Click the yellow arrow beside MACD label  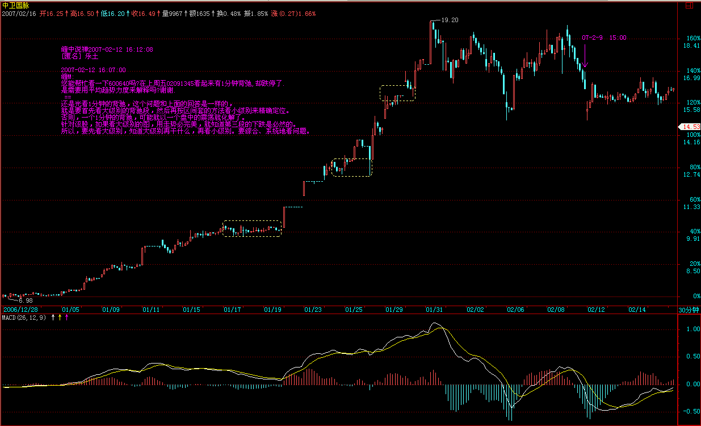tap(60, 318)
